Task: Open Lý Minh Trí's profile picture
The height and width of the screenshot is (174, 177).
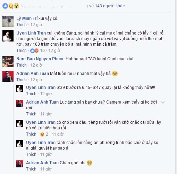Action: coord(8,21)
